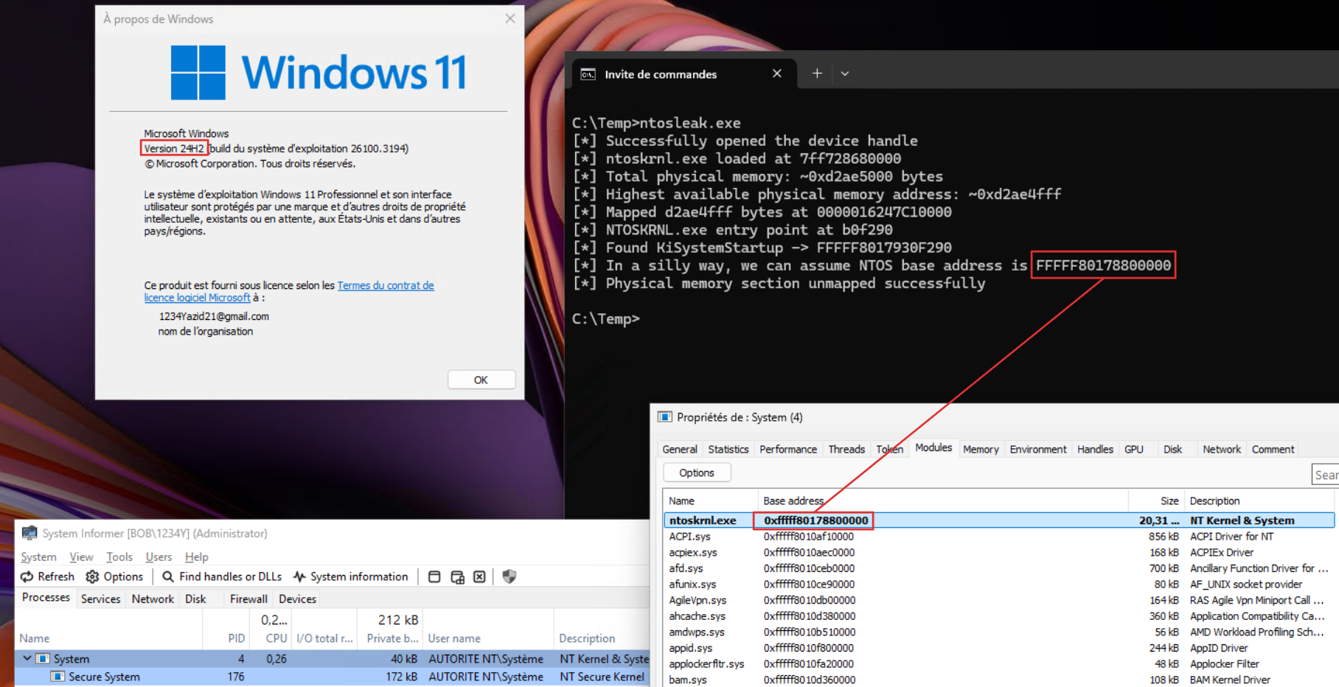Collapse the System process tree node
The height and width of the screenshot is (687, 1339).
tap(27, 658)
